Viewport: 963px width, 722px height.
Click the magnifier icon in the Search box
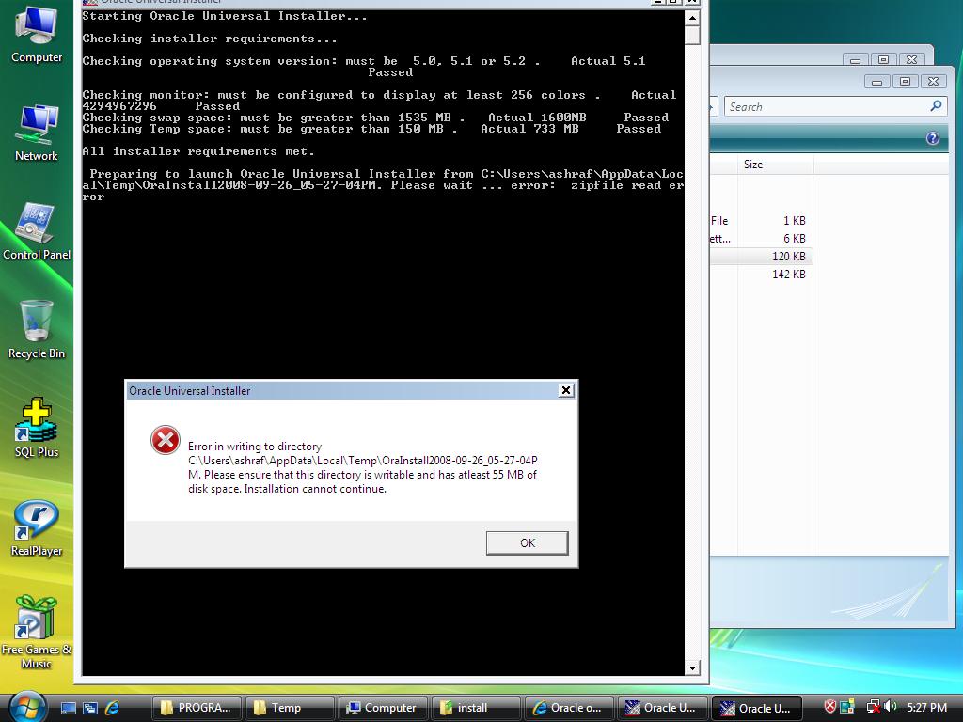tap(936, 106)
